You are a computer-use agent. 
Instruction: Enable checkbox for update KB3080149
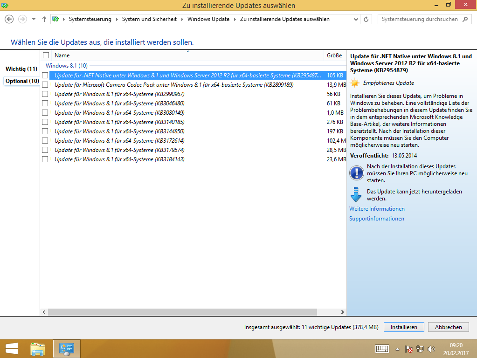click(x=45, y=112)
